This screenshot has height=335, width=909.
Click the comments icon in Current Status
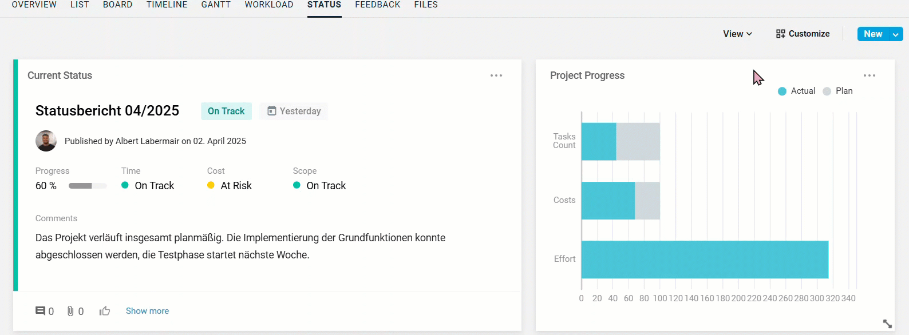(41, 311)
